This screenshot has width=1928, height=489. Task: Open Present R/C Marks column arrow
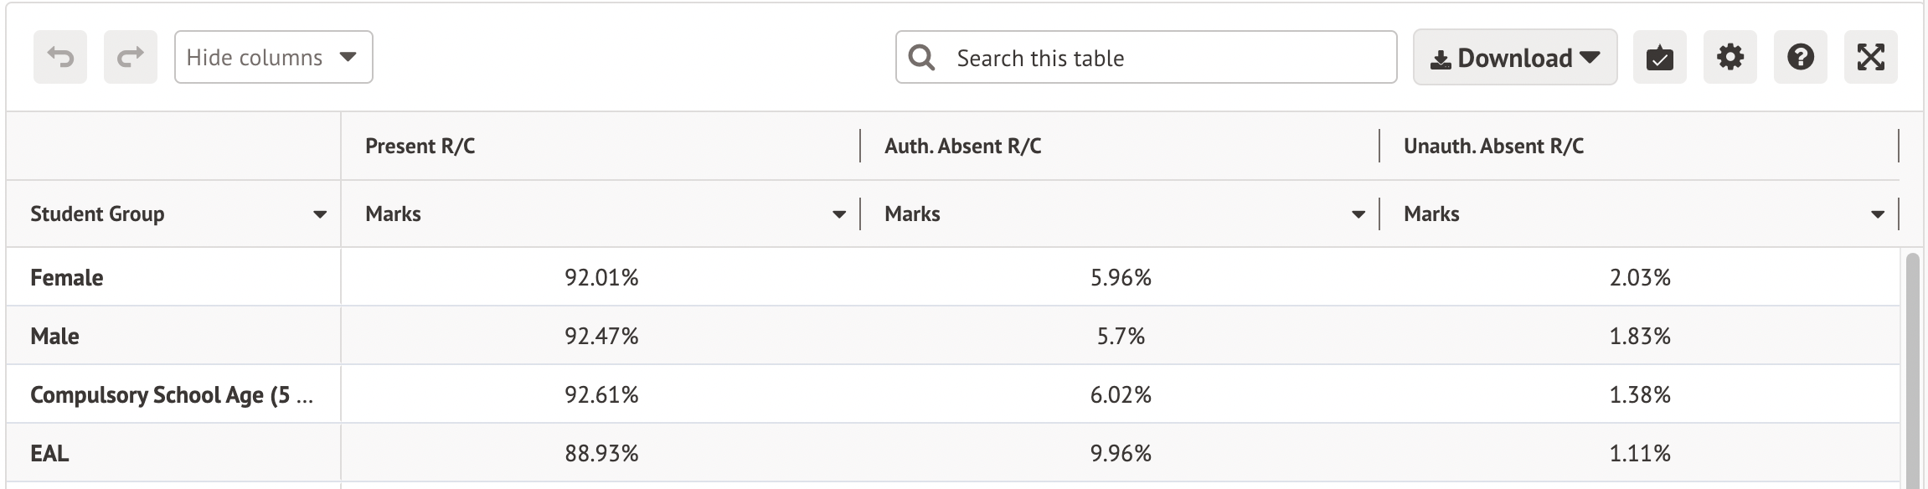tap(839, 215)
